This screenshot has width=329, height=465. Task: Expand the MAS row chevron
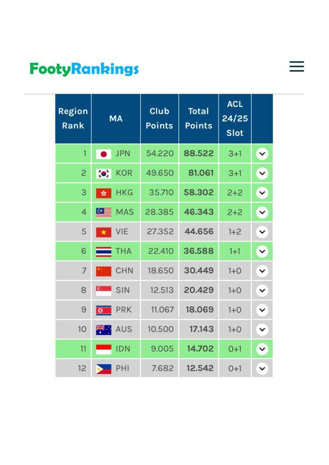262,213
